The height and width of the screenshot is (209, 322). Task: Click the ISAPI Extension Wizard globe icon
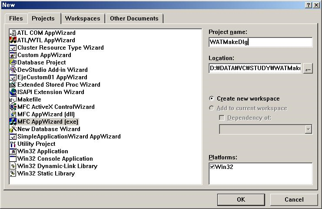pos(13,92)
